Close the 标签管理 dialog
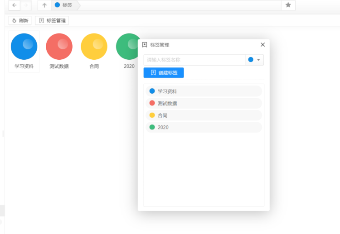The image size is (340, 234). pyautogui.click(x=262, y=45)
